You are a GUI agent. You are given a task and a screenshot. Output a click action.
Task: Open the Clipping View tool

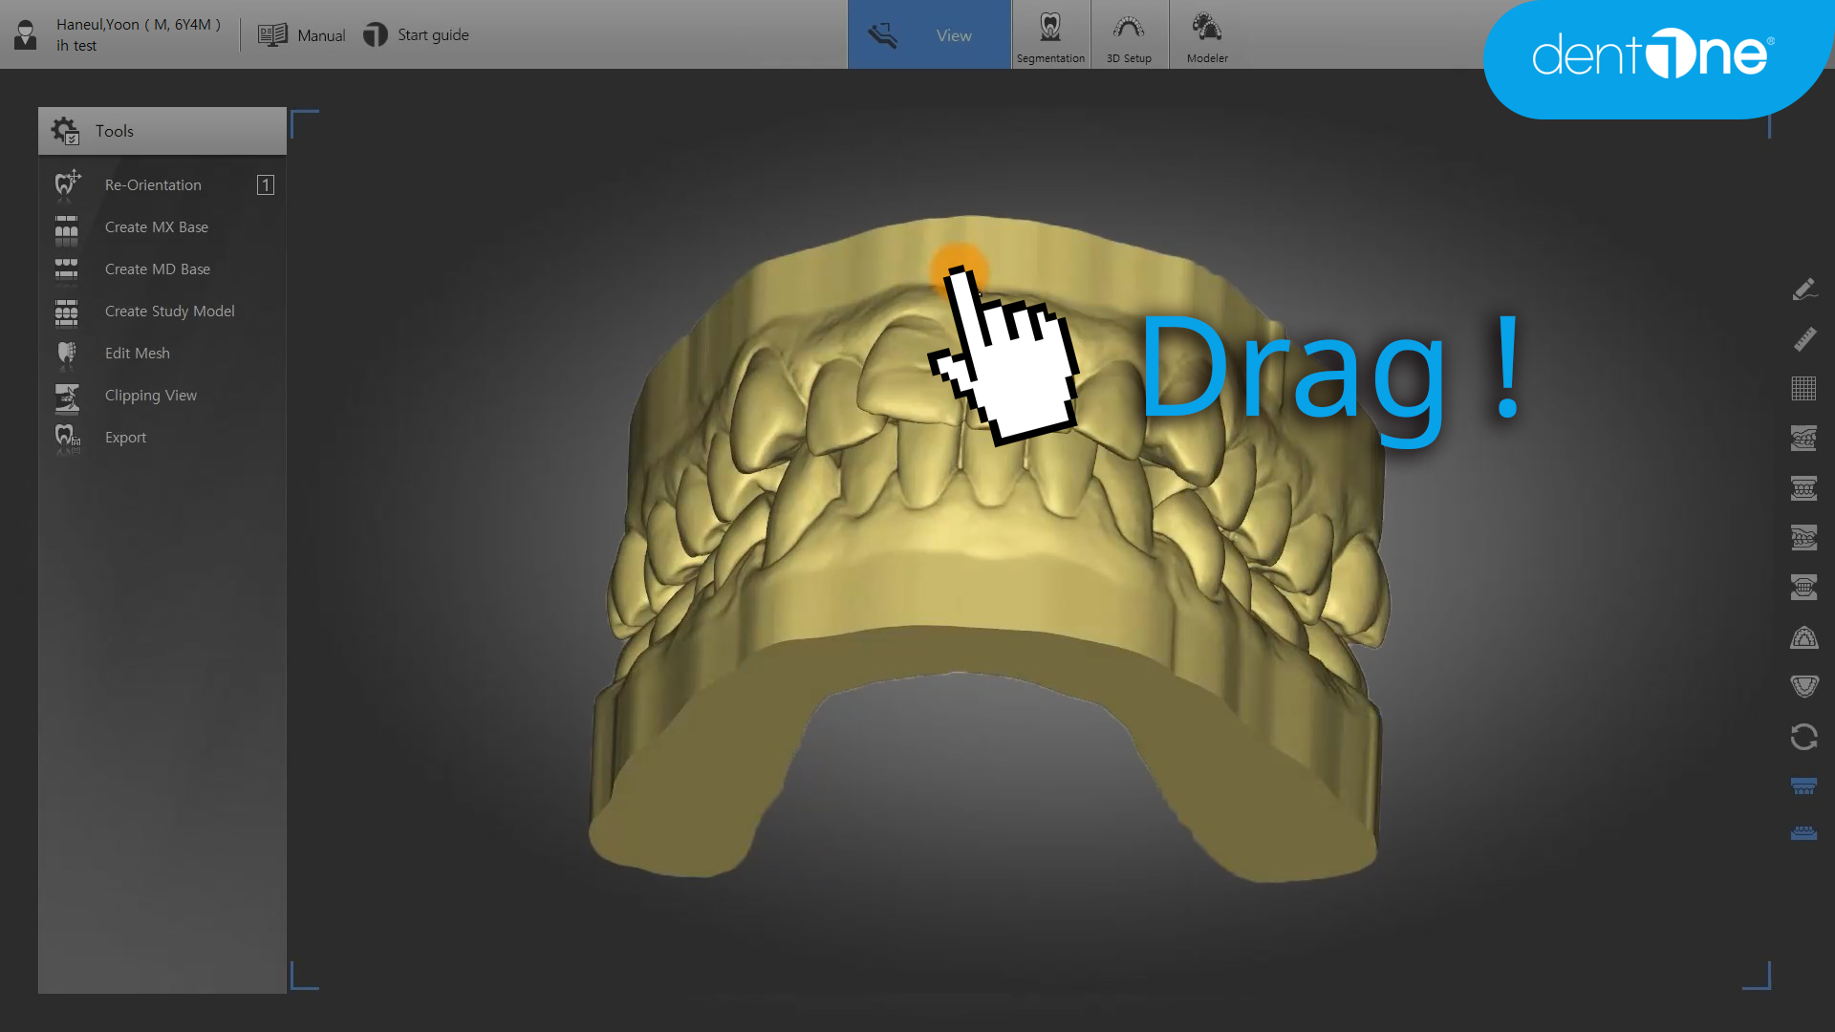(x=150, y=396)
